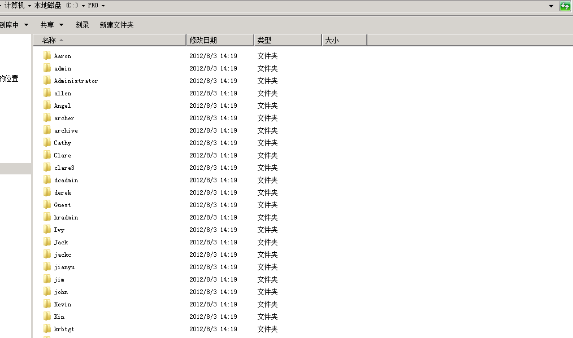573x338 pixels.
Task: Expand the arrow after PRO in path
Action: (103, 6)
